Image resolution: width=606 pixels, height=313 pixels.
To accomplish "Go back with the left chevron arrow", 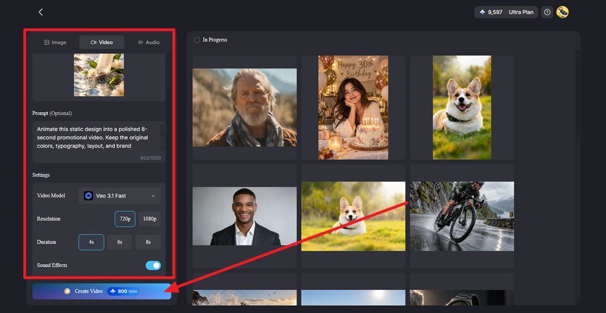I will point(41,12).
